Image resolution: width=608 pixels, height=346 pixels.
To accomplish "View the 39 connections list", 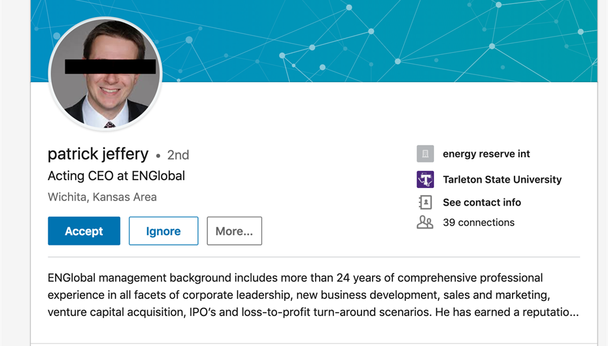I will click(479, 223).
